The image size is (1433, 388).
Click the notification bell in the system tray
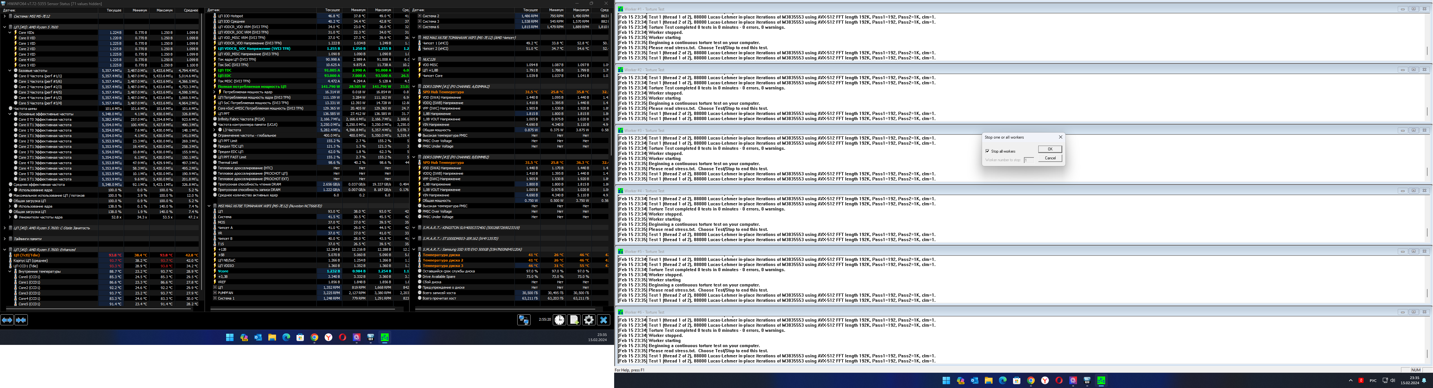1424,381
